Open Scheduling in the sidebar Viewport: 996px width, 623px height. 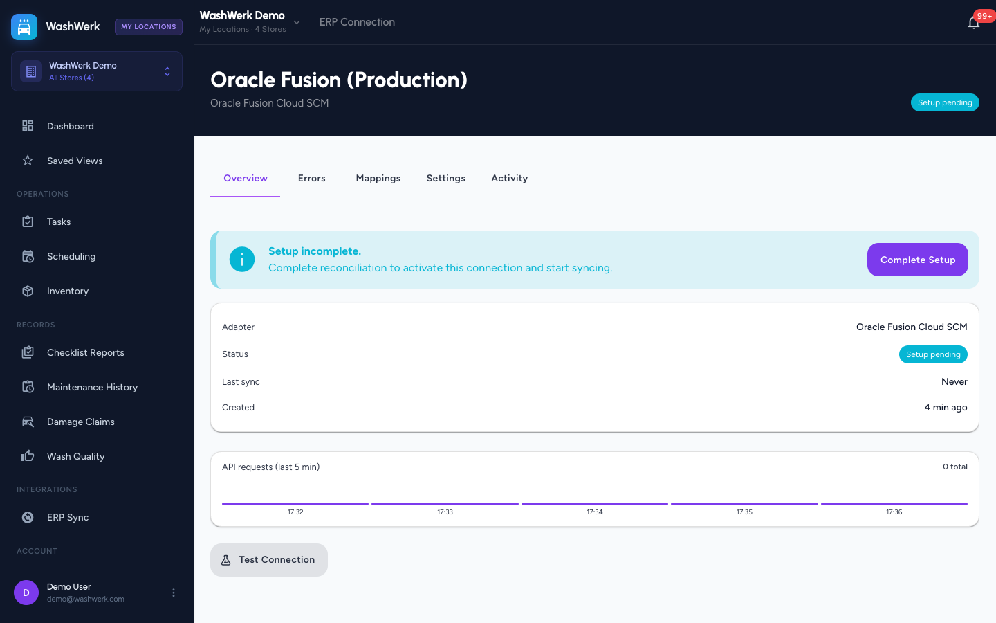(x=97, y=256)
